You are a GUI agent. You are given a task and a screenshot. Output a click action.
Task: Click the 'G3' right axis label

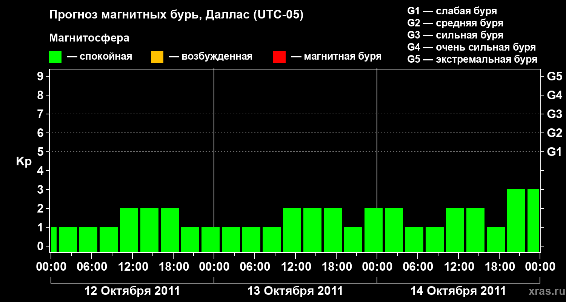pos(555,114)
